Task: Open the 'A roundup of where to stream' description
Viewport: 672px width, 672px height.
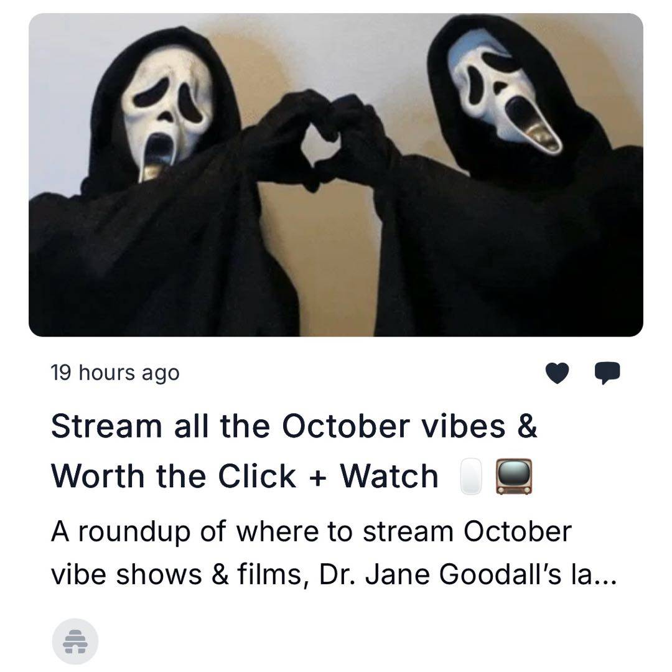Action: coord(311,531)
